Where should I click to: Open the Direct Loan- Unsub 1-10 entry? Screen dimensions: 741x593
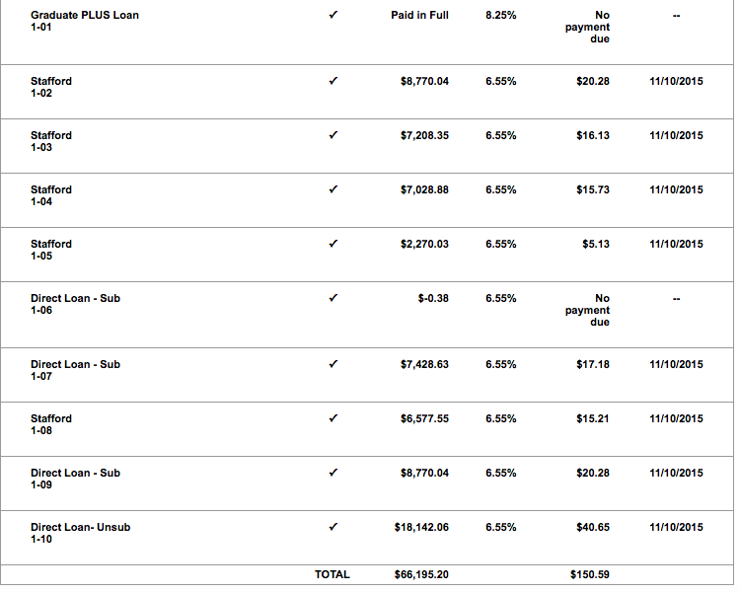pyautogui.click(x=80, y=533)
